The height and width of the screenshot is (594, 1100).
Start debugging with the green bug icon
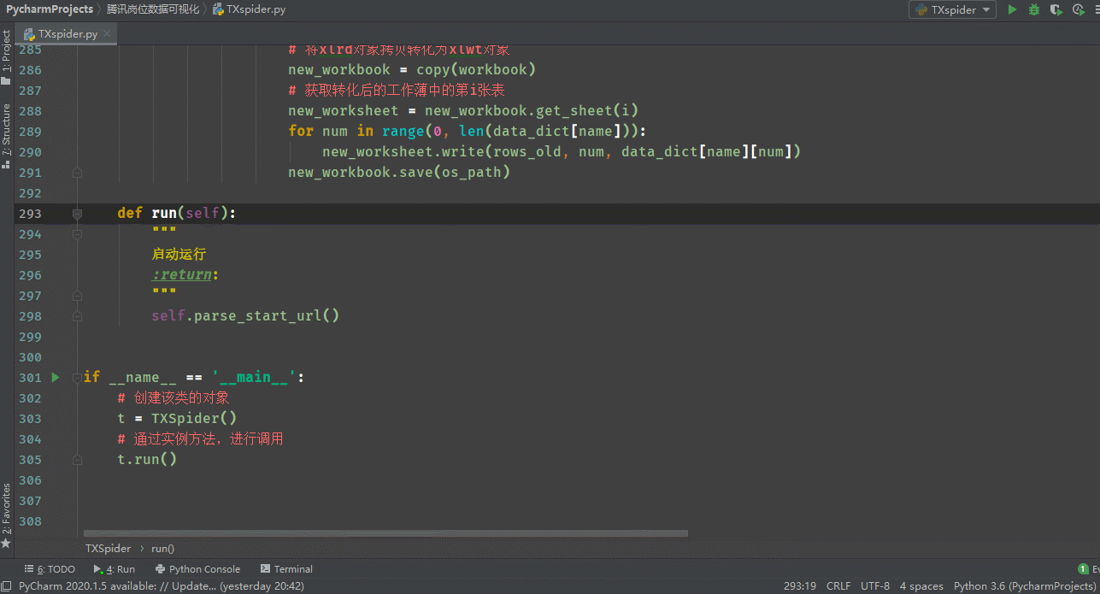coord(1034,9)
